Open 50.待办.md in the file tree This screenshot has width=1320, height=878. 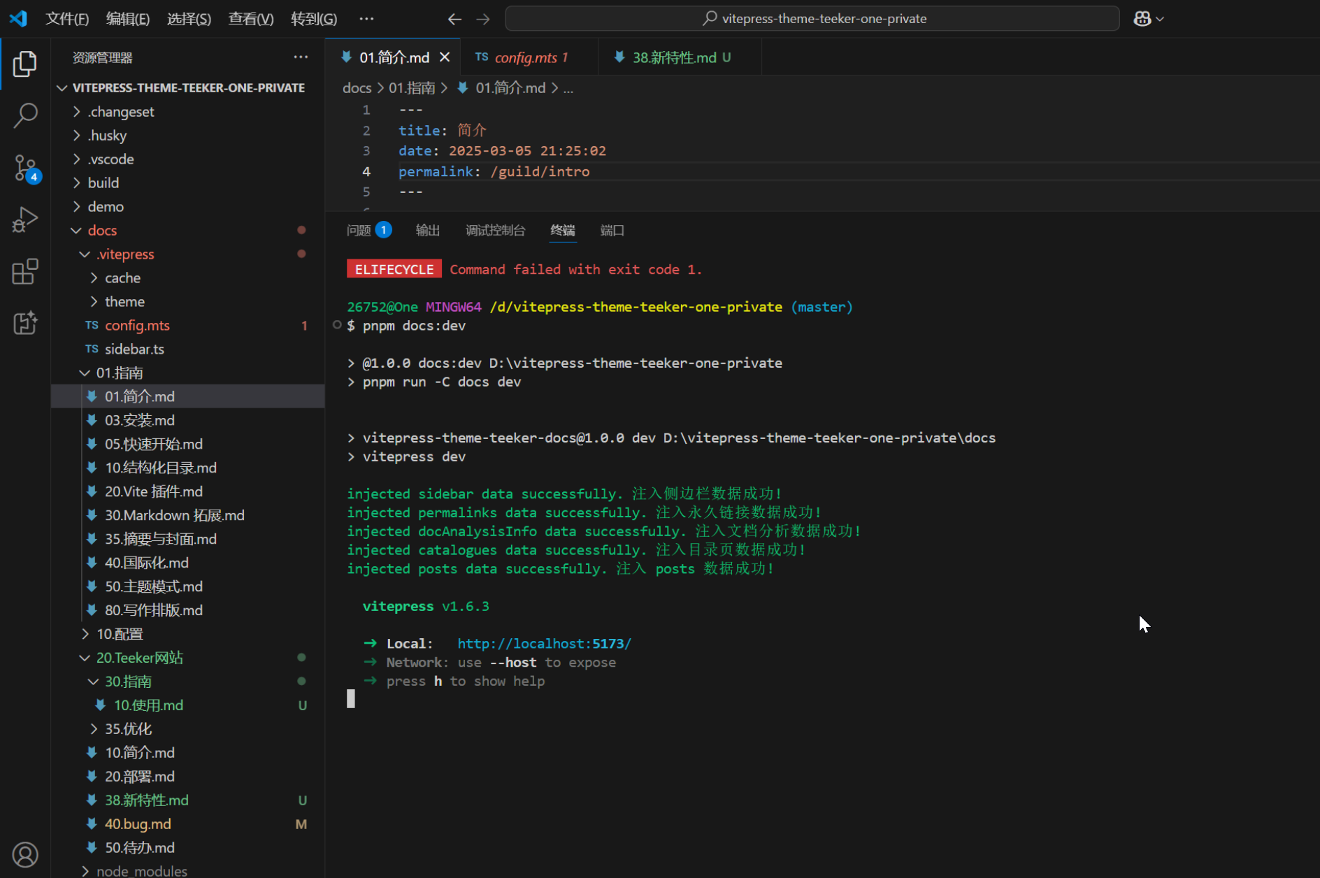pos(187,848)
